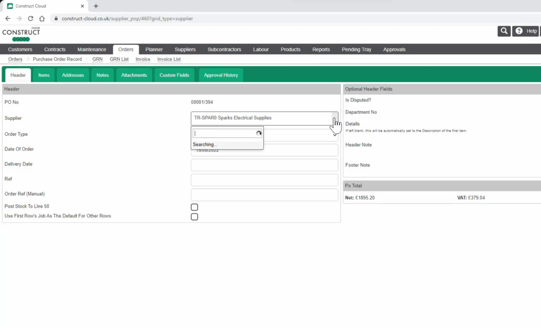Select the Orders menu
Image resolution: width=541 pixels, height=328 pixels.
(126, 49)
